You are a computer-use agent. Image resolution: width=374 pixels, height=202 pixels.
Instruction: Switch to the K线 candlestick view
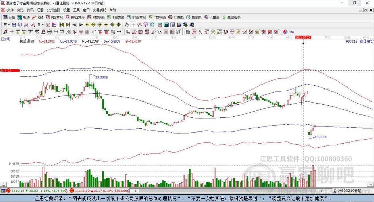click(x=38, y=18)
